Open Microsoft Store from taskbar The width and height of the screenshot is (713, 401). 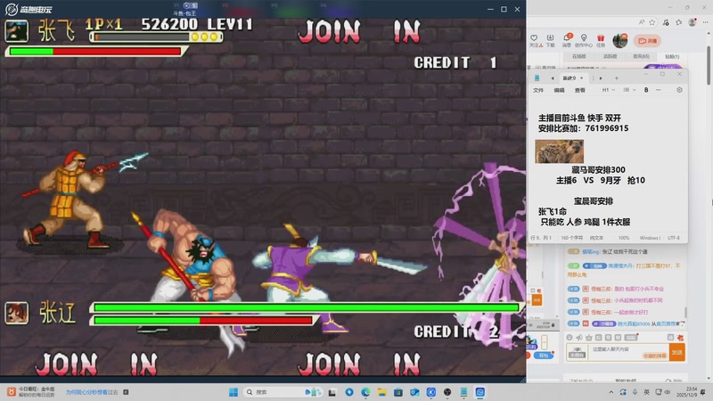pos(398,392)
